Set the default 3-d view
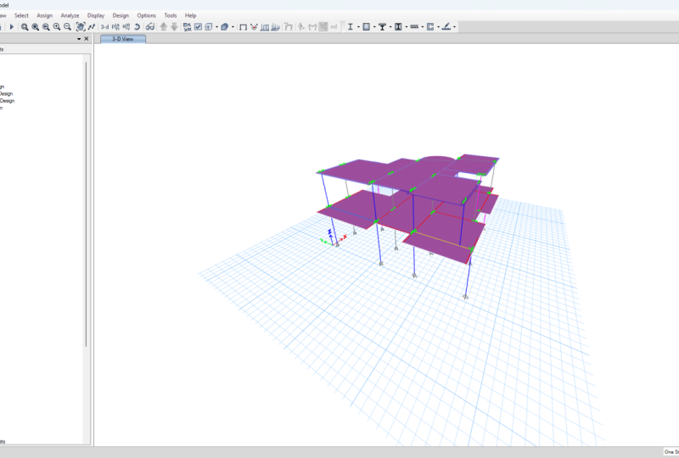The image size is (679, 458). 104,27
